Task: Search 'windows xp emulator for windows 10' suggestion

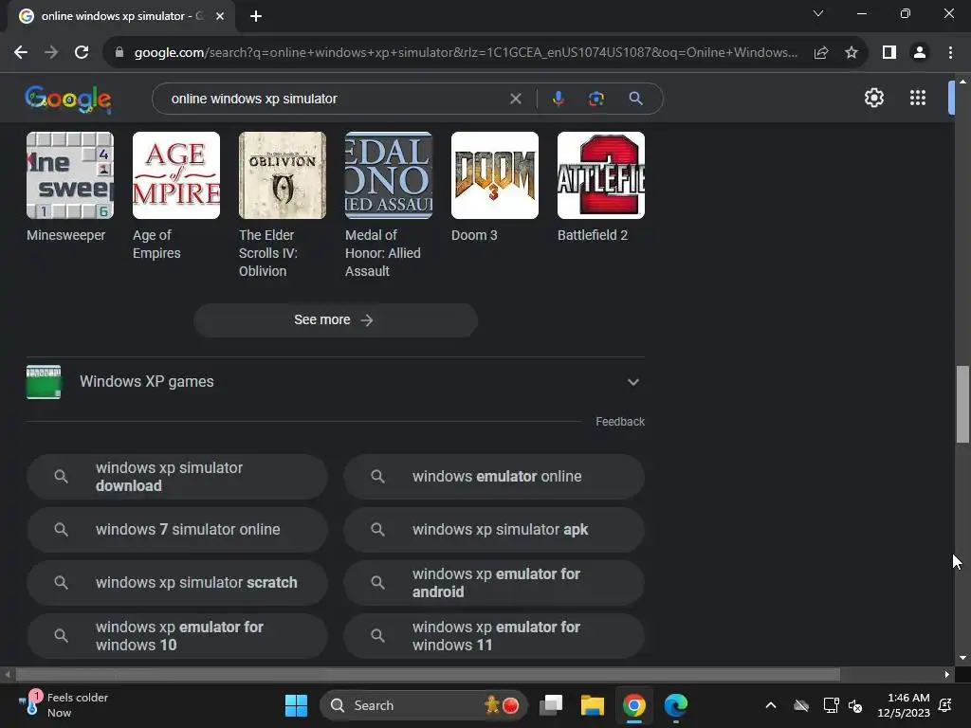Action: (x=177, y=636)
